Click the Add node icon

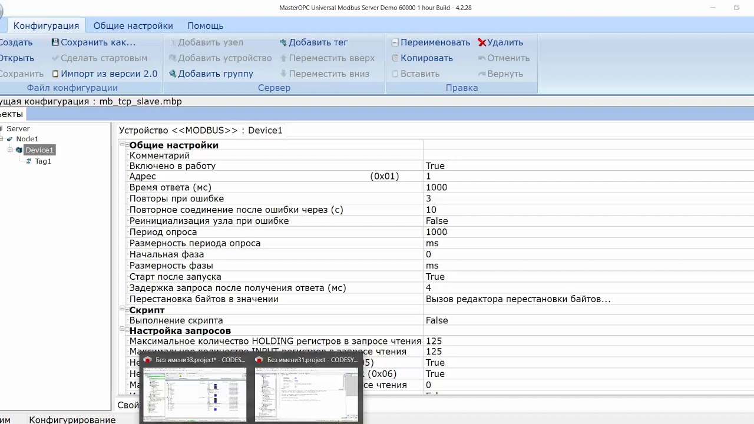(173, 42)
